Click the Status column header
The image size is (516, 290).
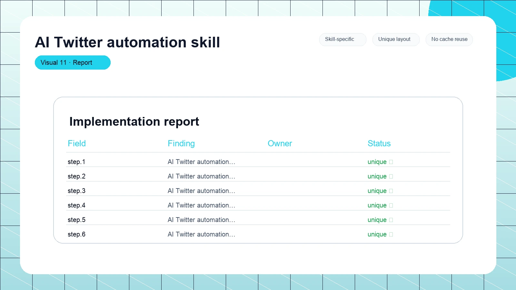coord(379,143)
